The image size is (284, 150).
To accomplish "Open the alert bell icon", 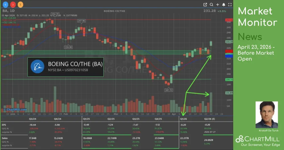I will click(224, 5).
